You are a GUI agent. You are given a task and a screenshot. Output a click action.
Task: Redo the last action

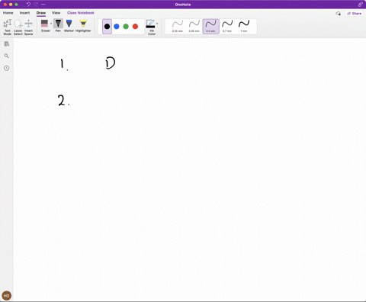pos(36,5)
